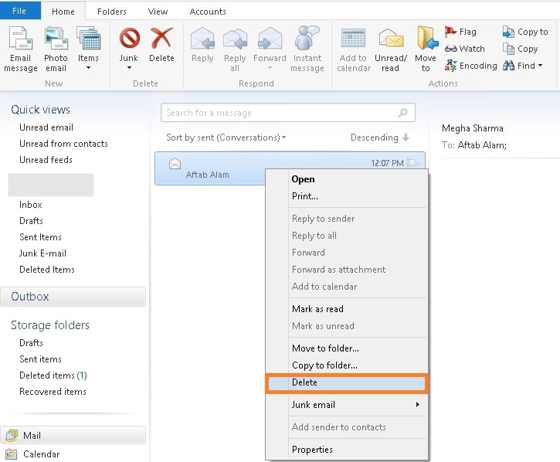Open Storage folders Sent items
The height and width of the screenshot is (462, 560).
pyautogui.click(x=40, y=358)
